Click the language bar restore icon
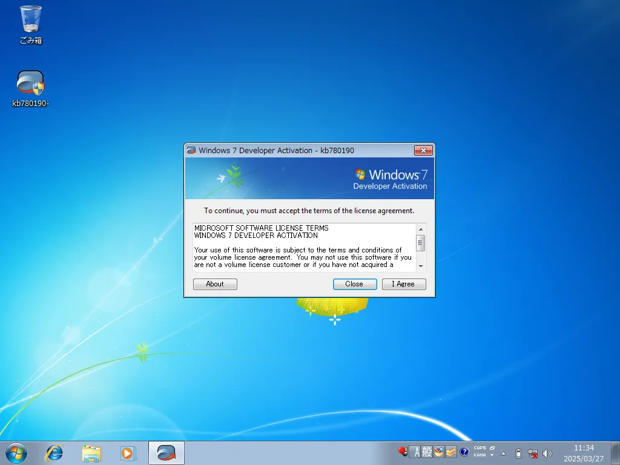Viewport: 620px width, 465px height. coord(492,448)
